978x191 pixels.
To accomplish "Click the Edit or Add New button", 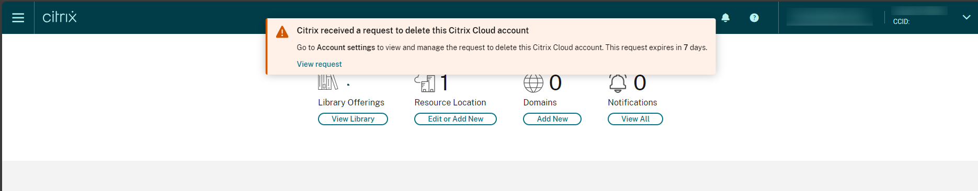I will [x=456, y=119].
